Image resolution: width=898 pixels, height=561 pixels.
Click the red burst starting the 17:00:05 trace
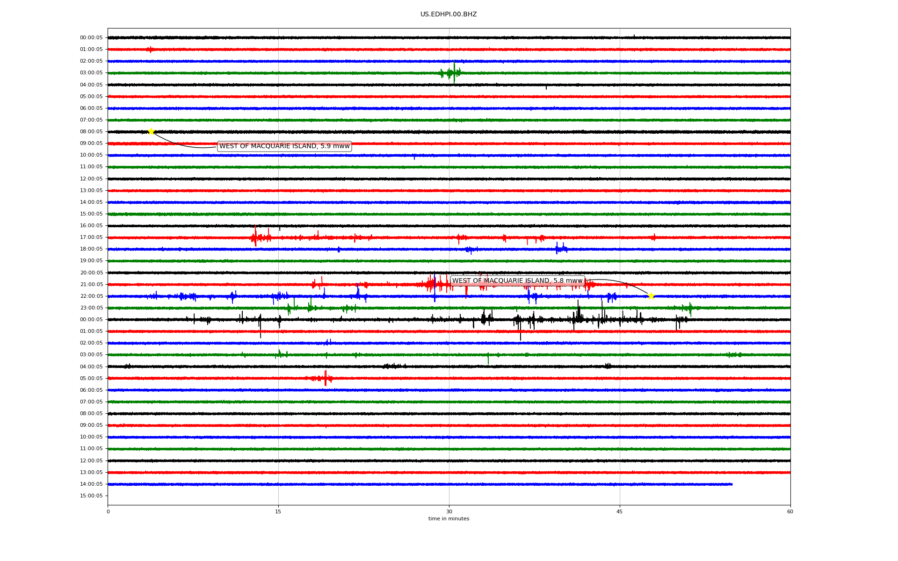click(255, 237)
